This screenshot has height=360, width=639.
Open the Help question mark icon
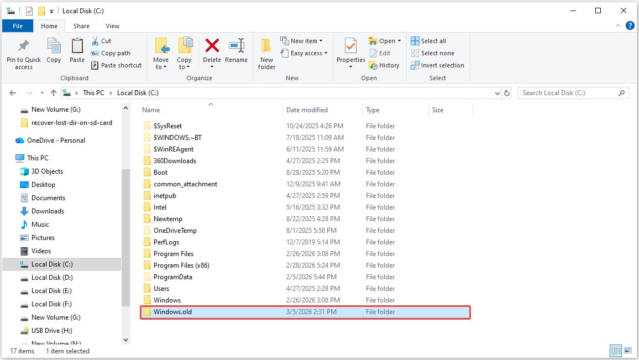(x=630, y=25)
